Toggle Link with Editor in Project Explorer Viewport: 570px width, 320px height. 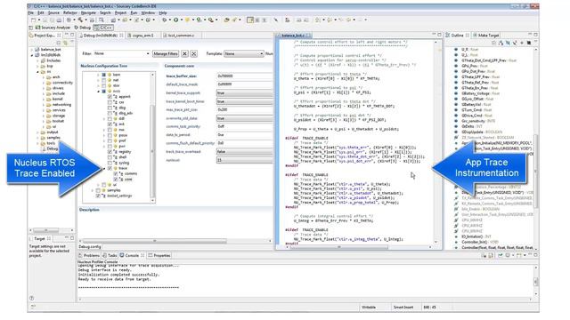tap(65, 43)
